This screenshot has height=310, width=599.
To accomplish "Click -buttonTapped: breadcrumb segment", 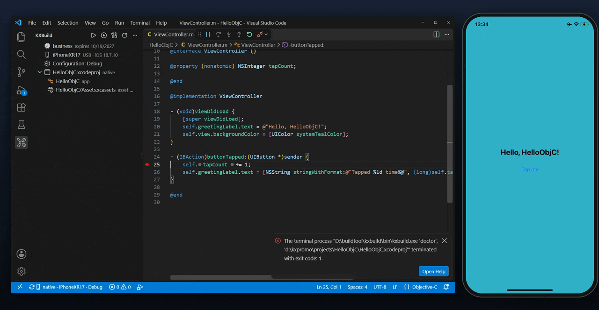I will click(304, 45).
